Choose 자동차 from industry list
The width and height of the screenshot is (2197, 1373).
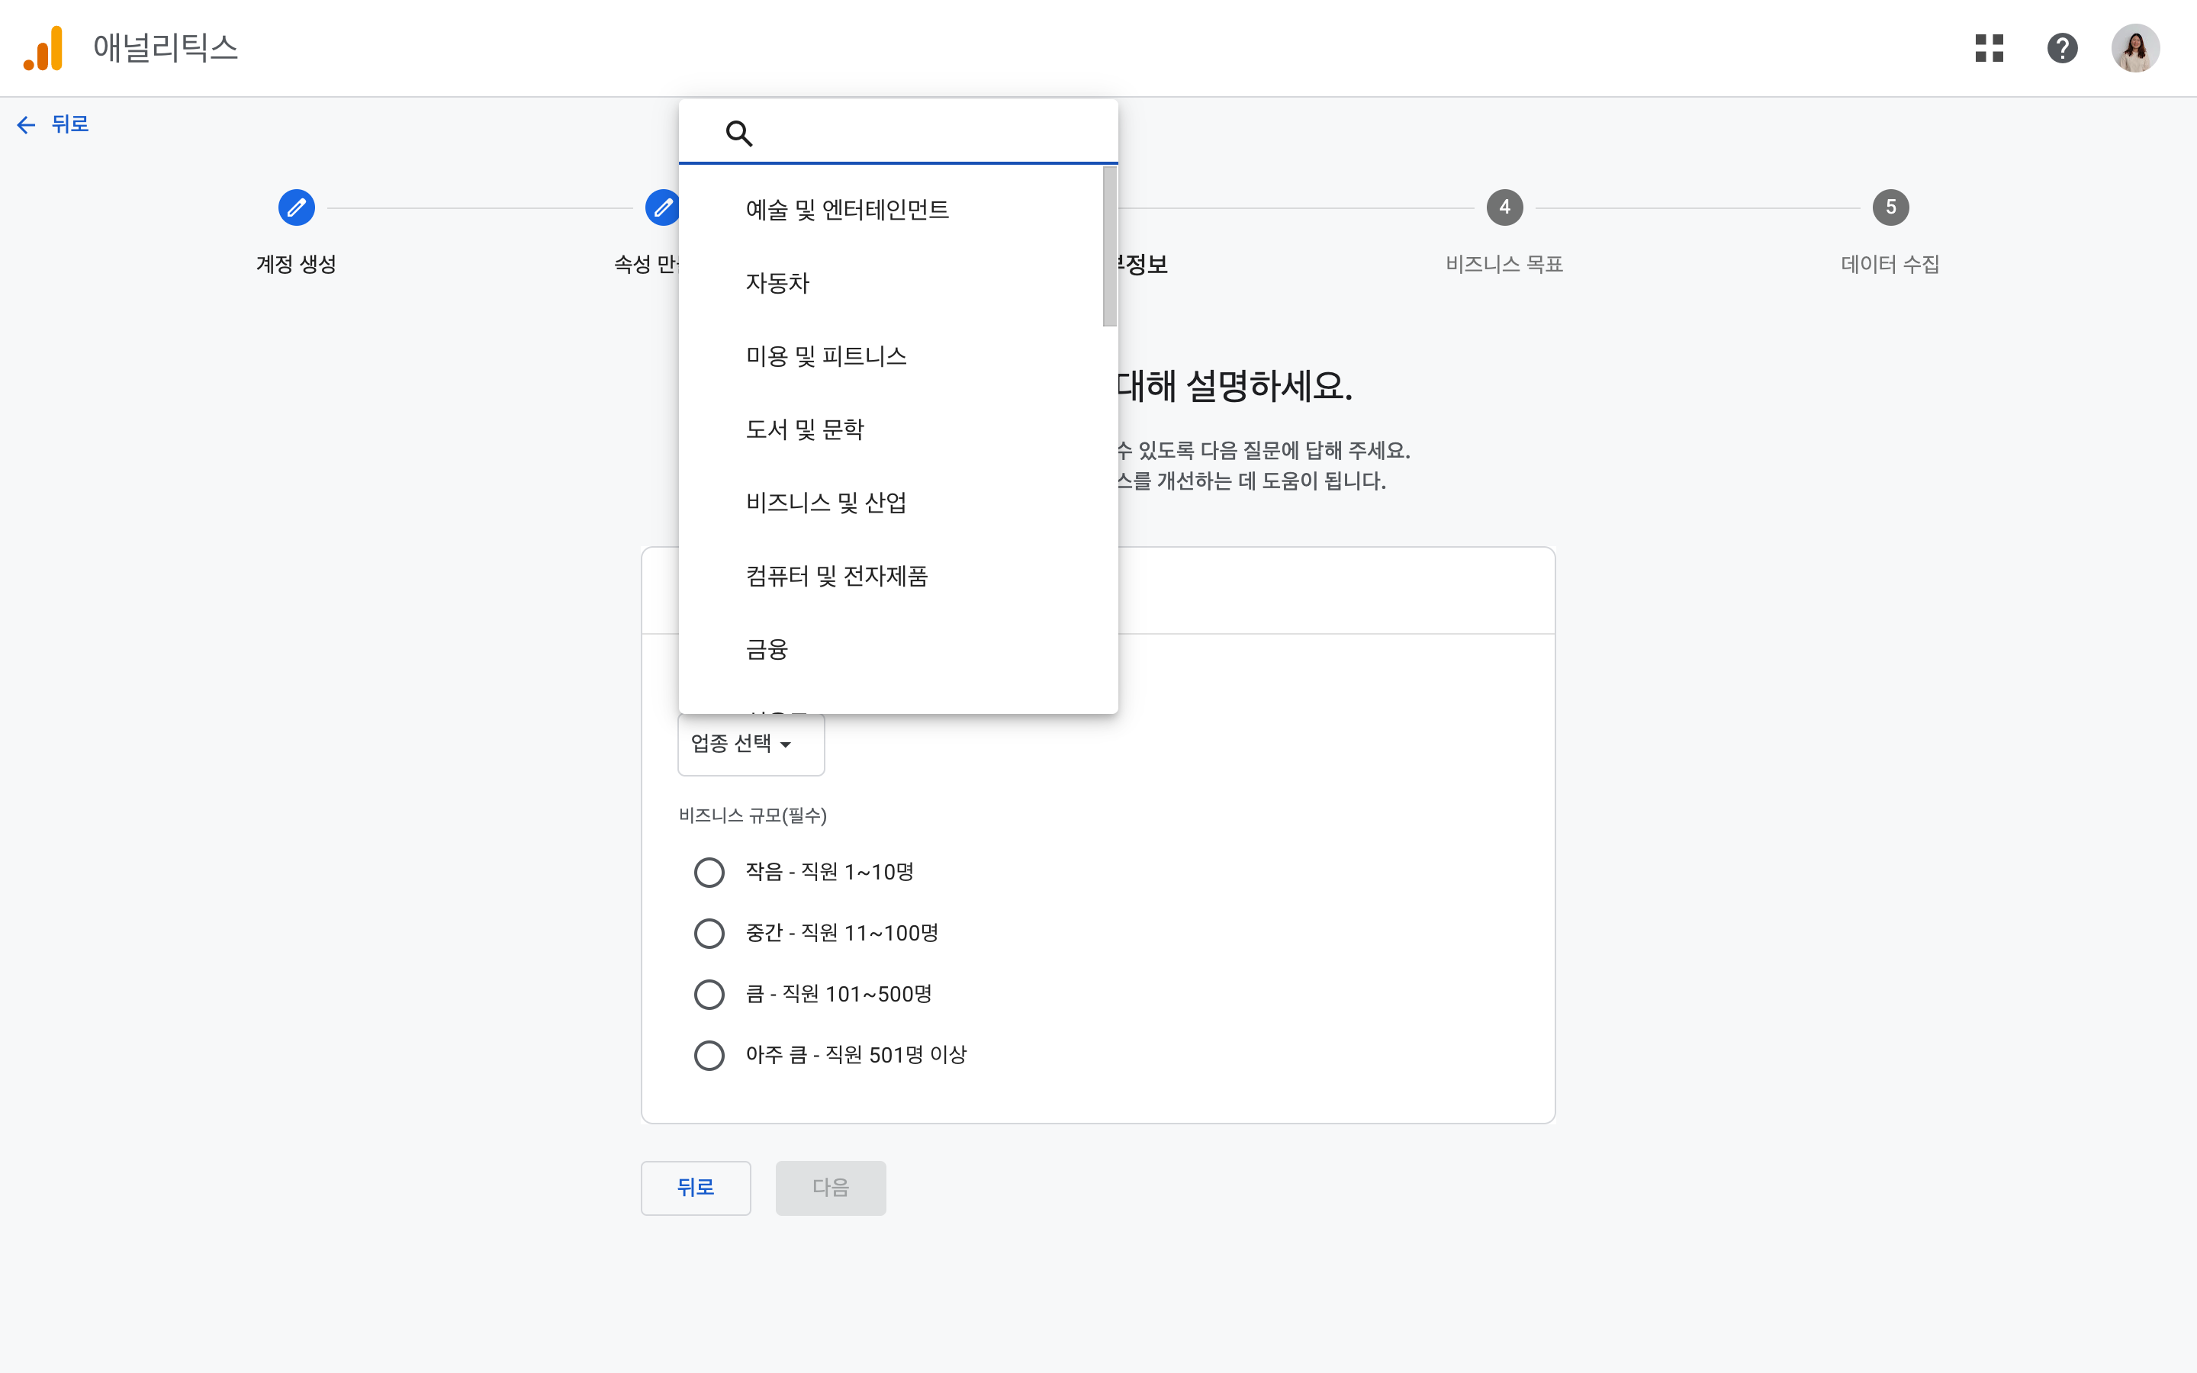click(890, 283)
